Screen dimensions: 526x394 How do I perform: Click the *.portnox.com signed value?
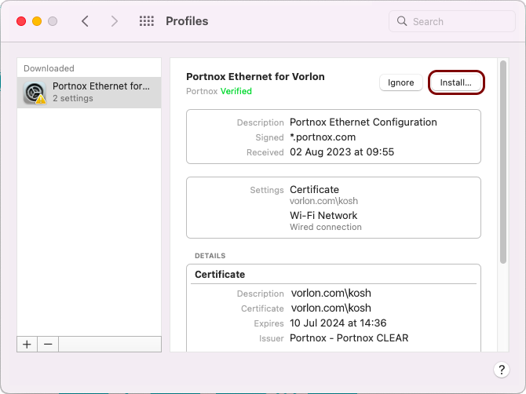(x=323, y=137)
